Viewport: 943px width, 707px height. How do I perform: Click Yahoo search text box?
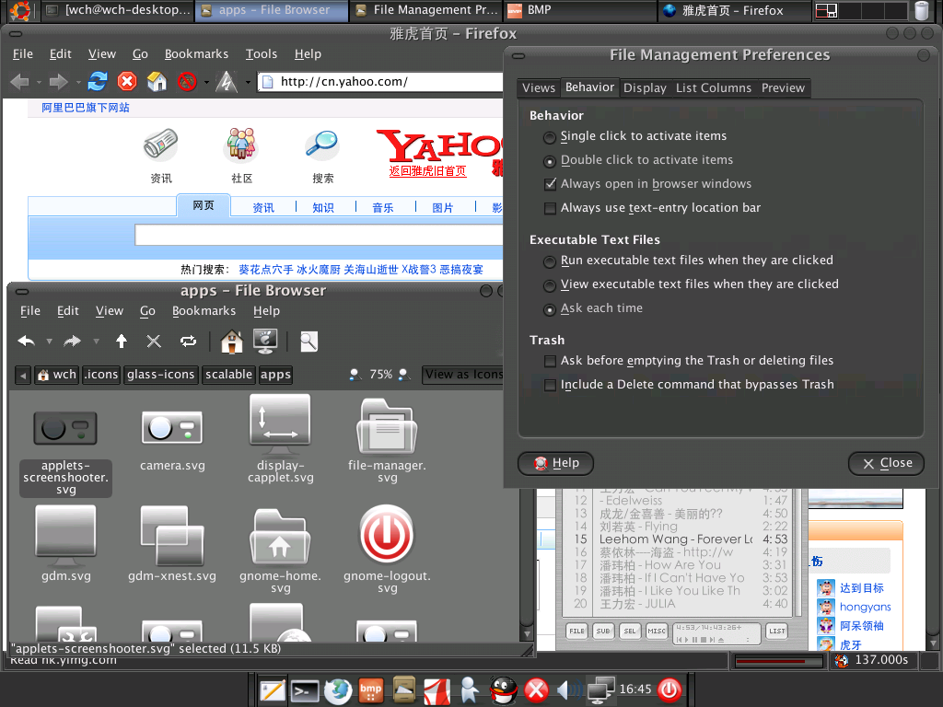coord(319,235)
